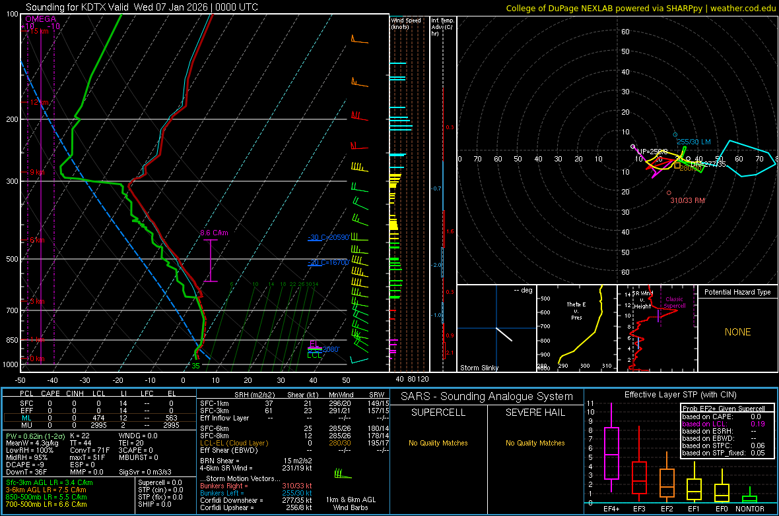Screen dimensions: 779x516
Task: Click the SFC-6km shear row
Action: pyautogui.click(x=294, y=428)
